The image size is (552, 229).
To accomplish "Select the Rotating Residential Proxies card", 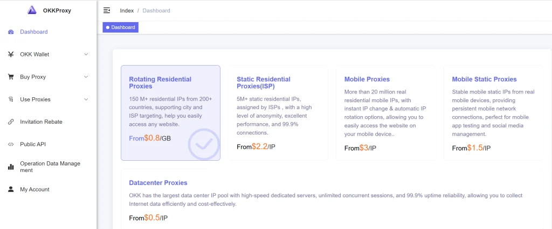I will [x=170, y=113].
